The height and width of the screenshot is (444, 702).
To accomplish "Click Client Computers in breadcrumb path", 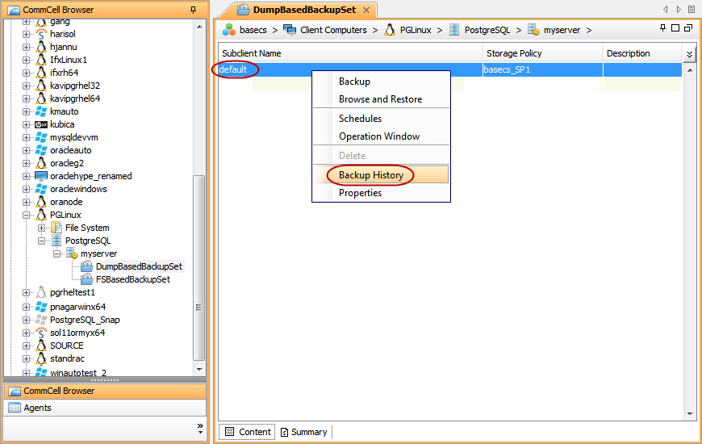I will pos(333,30).
